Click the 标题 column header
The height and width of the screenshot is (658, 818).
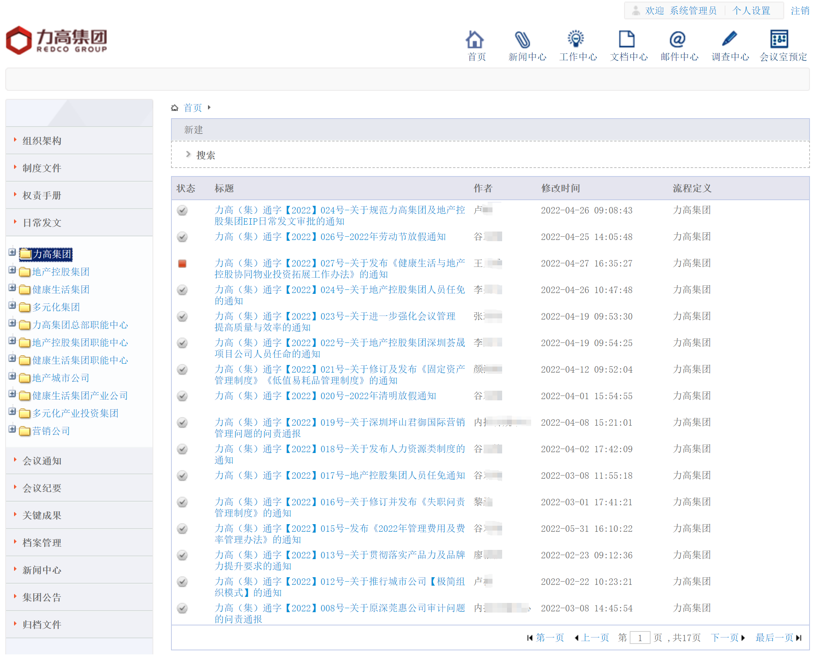coord(224,188)
